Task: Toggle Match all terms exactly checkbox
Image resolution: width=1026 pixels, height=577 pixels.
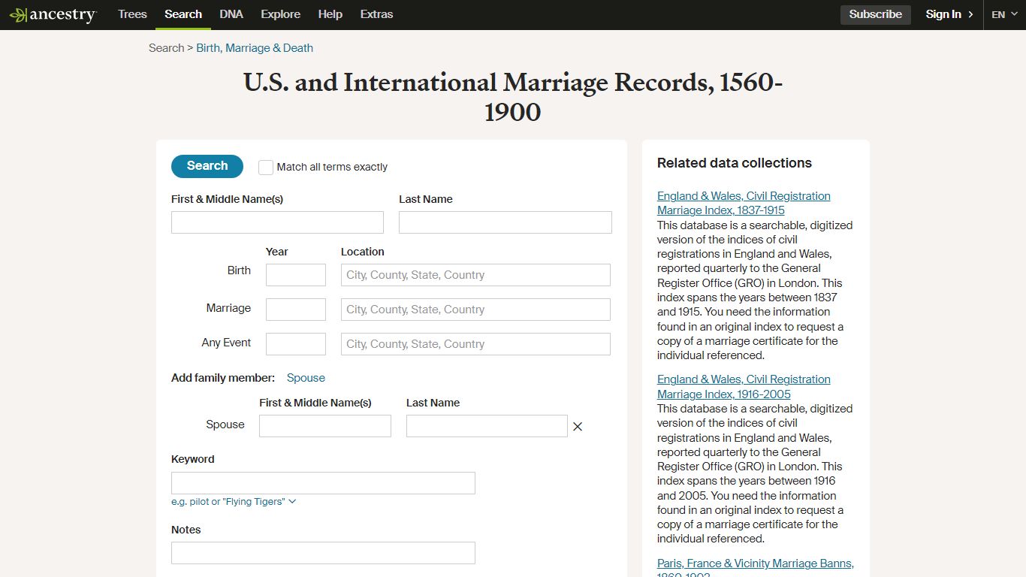Action: point(266,167)
